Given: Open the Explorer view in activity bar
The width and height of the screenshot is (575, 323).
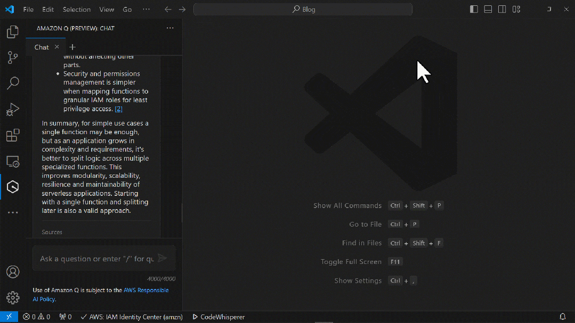Looking at the screenshot, I should tap(12, 32).
